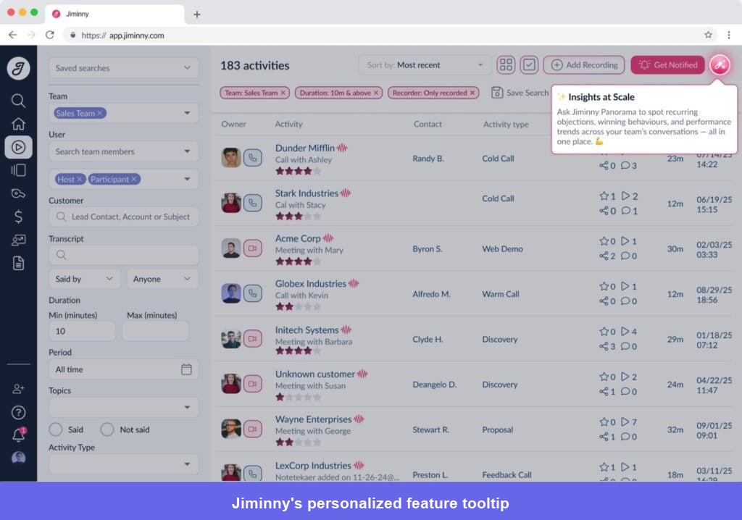
Task: Click the Activity type column header
Action: pyautogui.click(x=506, y=124)
